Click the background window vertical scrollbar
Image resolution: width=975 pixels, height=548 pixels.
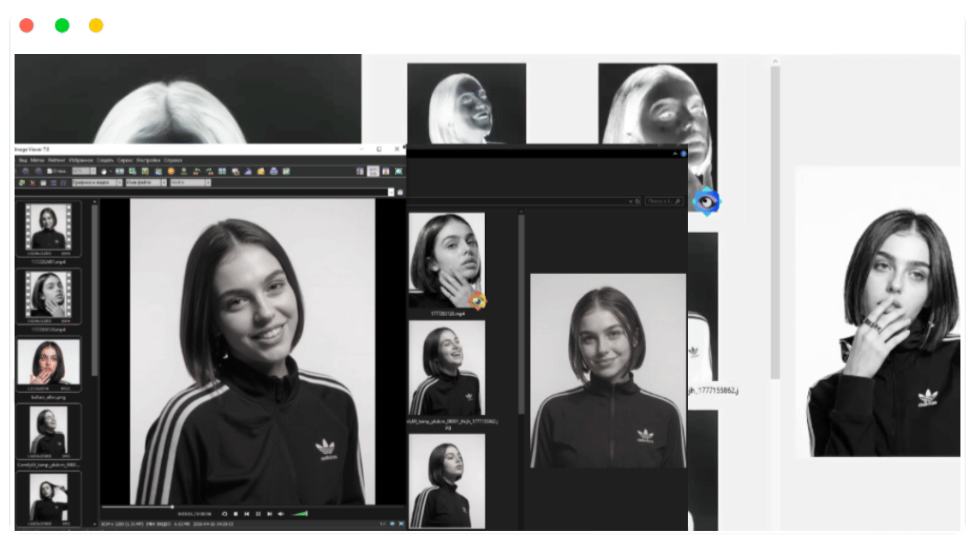point(775,223)
